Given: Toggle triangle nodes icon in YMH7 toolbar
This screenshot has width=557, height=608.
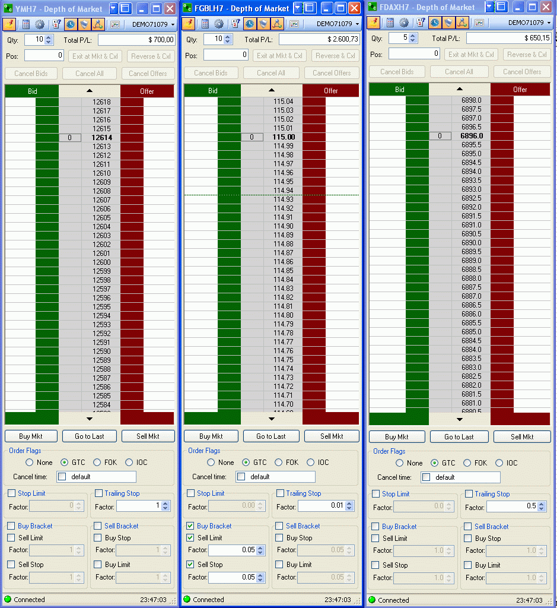Looking at the screenshot, I should click(x=98, y=24).
